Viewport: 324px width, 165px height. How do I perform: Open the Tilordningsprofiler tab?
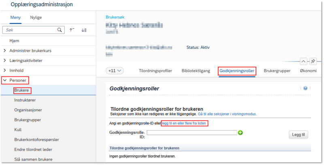156,71
